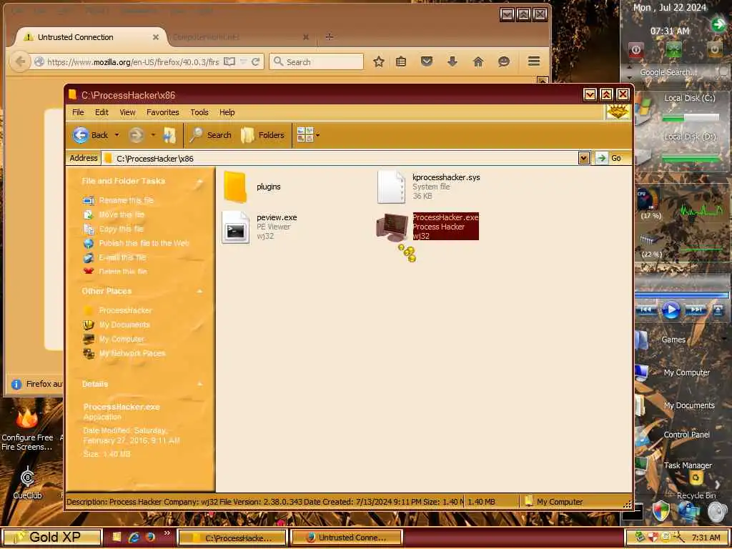The image size is (732, 549).
Task: Click the green arrow icon in sidebar
Action: click(718, 25)
